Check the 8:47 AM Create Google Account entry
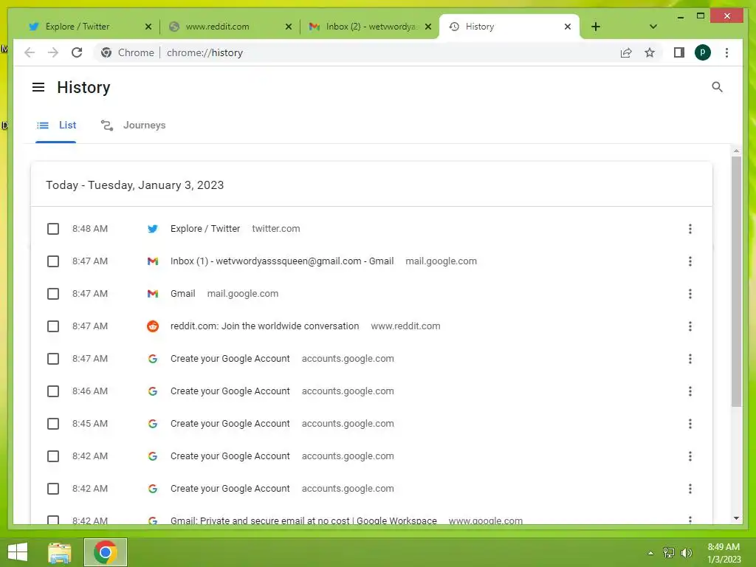Viewport: 756px width, 567px height. [53, 359]
